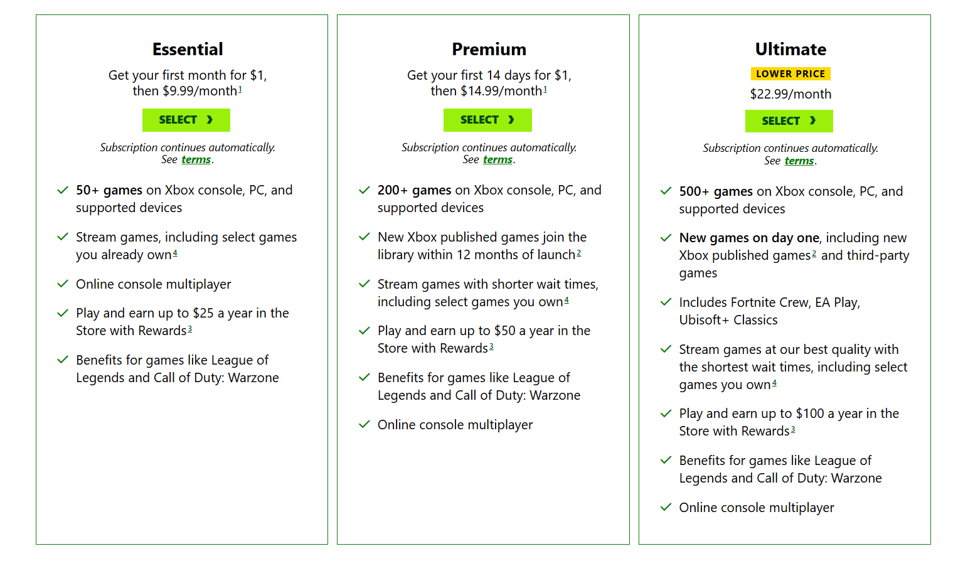This screenshot has height=561, width=963.
Task: Open footnote 4 after "you already own"
Action: 175,254
